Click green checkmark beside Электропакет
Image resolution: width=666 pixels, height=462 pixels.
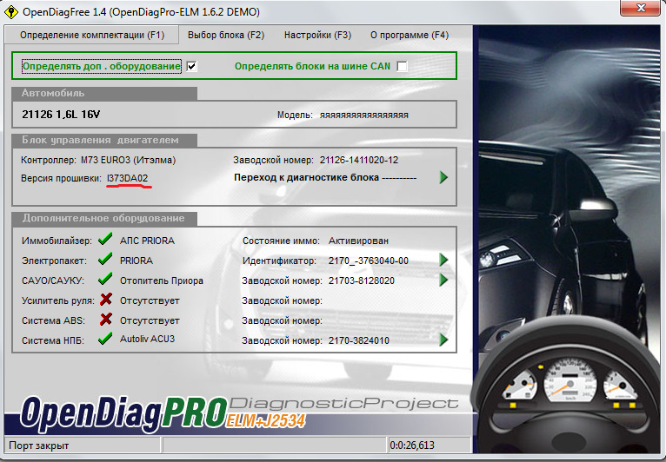(105, 259)
